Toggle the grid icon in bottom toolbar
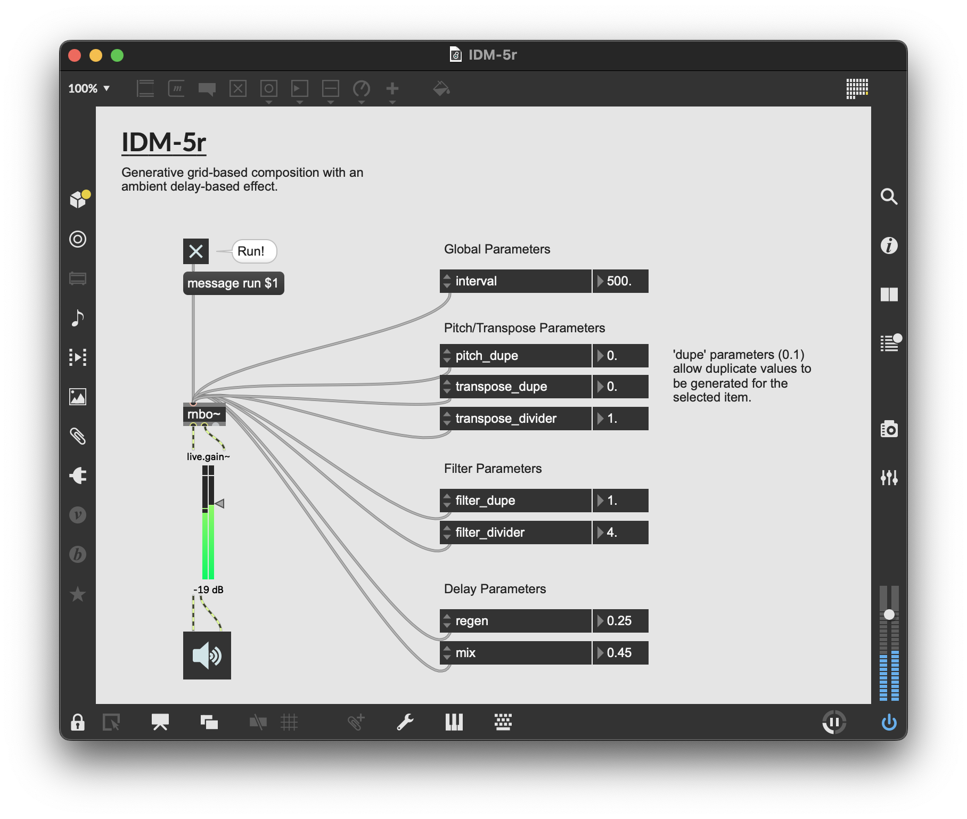 [x=289, y=722]
